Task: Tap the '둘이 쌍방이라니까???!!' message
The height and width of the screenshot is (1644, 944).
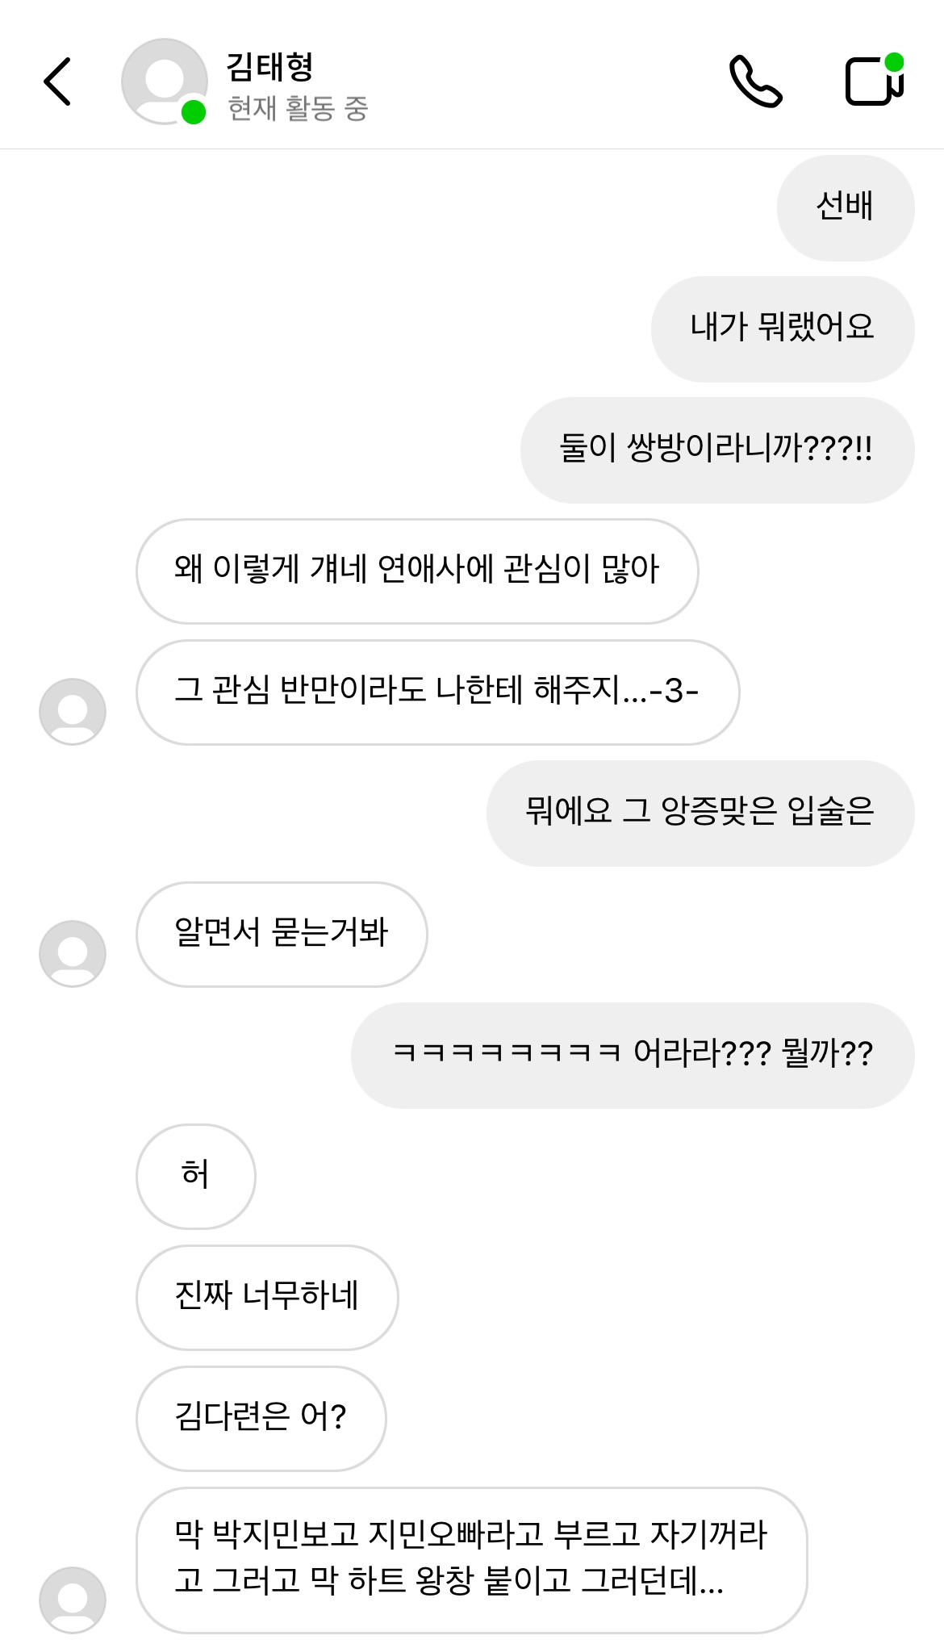Action: pos(716,450)
